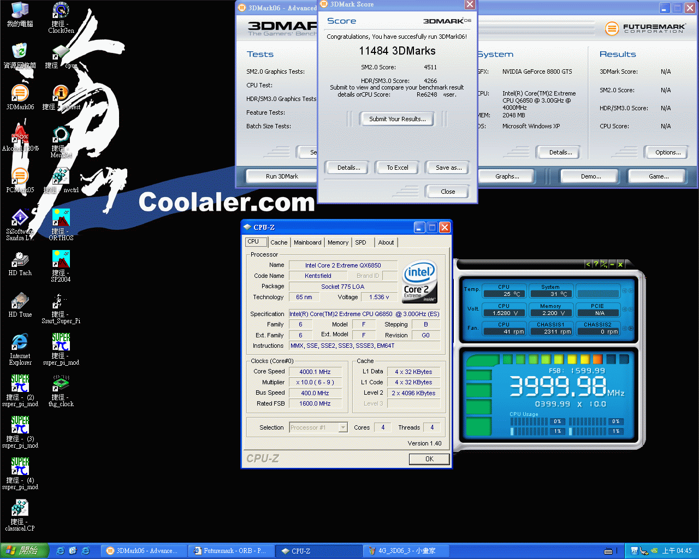The width and height of the screenshot is (699, 559).
Task: Open the thg_clock shortcut icon
Action: pyautogui.click(x=61, y=391)
